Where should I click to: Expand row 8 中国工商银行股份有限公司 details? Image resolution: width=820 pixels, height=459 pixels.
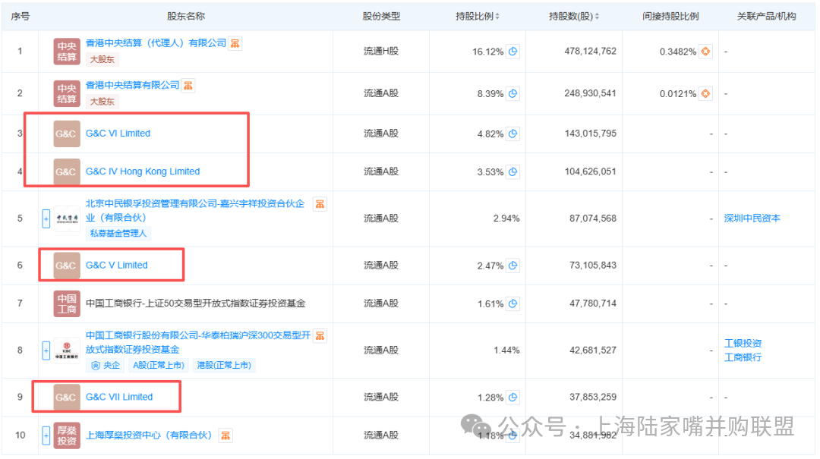[x=46, y=351]
